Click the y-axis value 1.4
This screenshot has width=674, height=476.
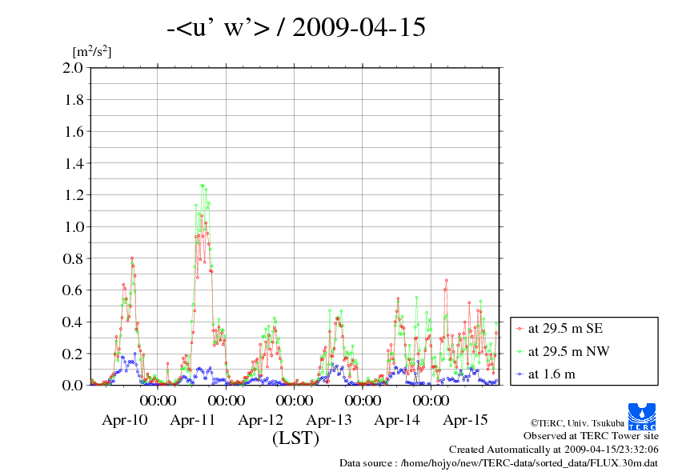(74, 163)
